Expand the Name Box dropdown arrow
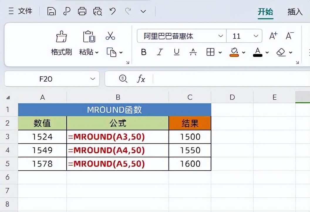The image size is (310, 212). pyautogui.click(x=92, y=79)
